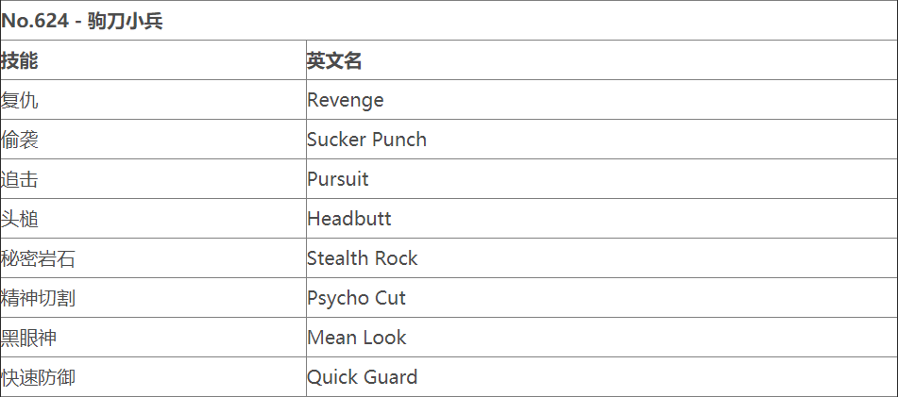
Task: Click the Psycho Cut cell
Action: (356, 298)
